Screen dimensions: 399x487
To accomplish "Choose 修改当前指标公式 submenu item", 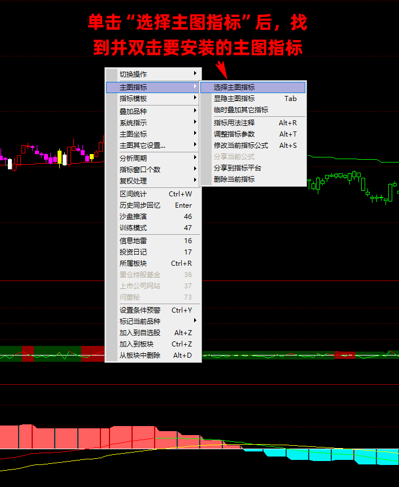I will click(x=253, y=146).
